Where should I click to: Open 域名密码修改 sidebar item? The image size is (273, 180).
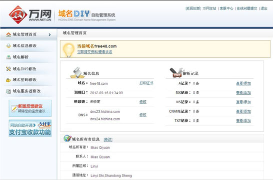(x=24, y=80)
